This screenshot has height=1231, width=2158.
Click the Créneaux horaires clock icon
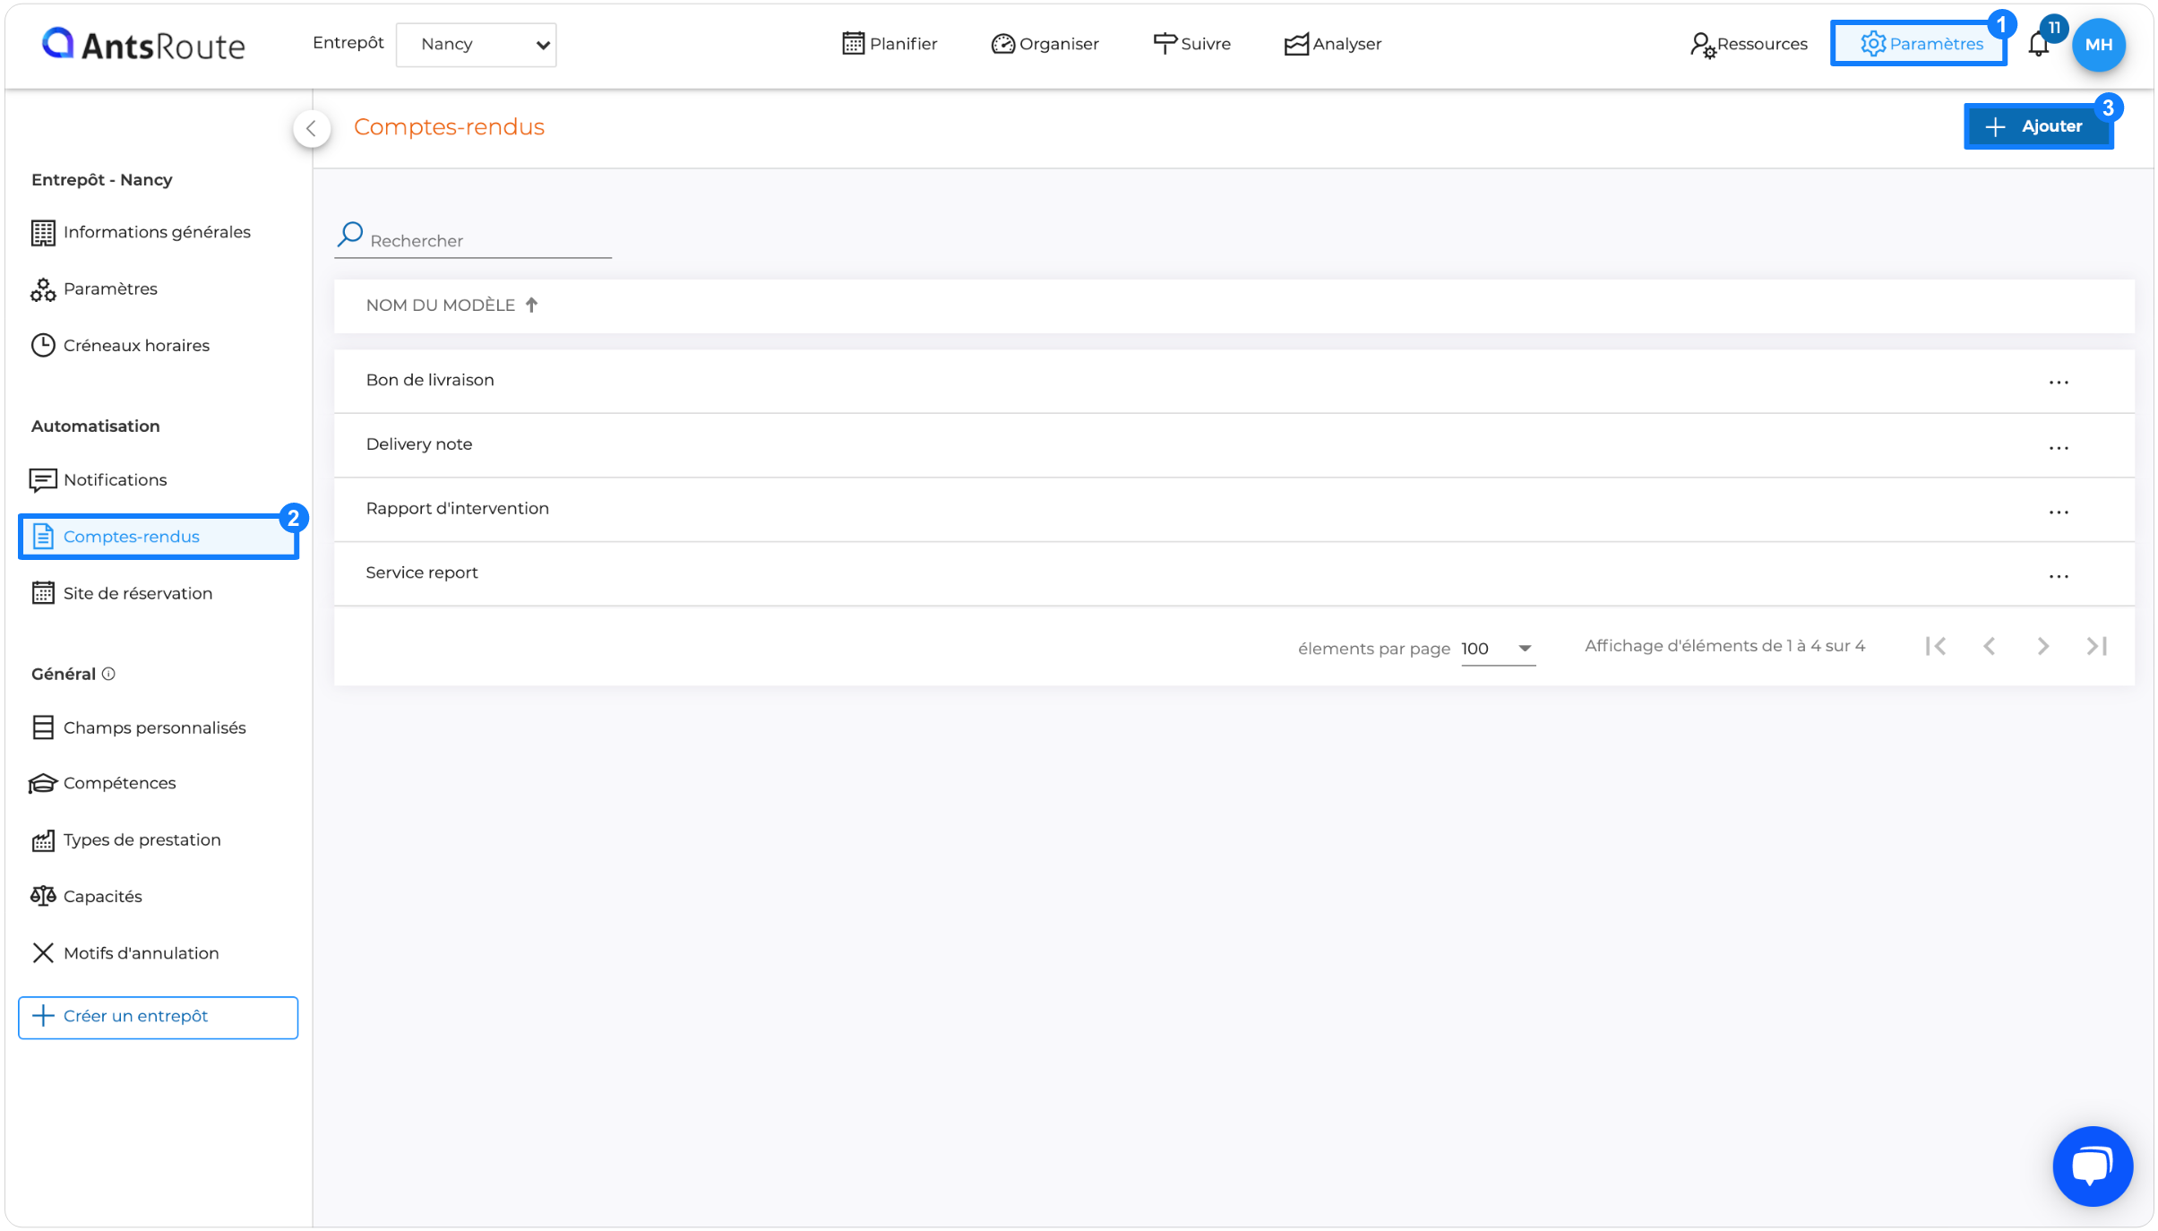point(42,345)
